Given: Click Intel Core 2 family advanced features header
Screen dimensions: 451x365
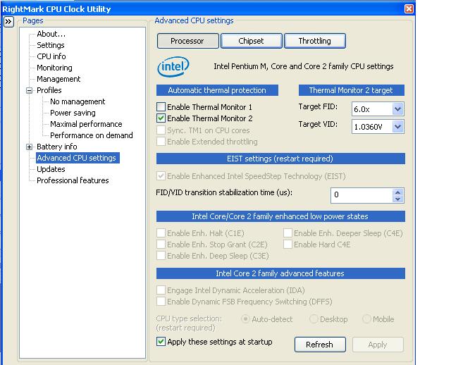Looking at the screenshot, I should tap(280, 273).
